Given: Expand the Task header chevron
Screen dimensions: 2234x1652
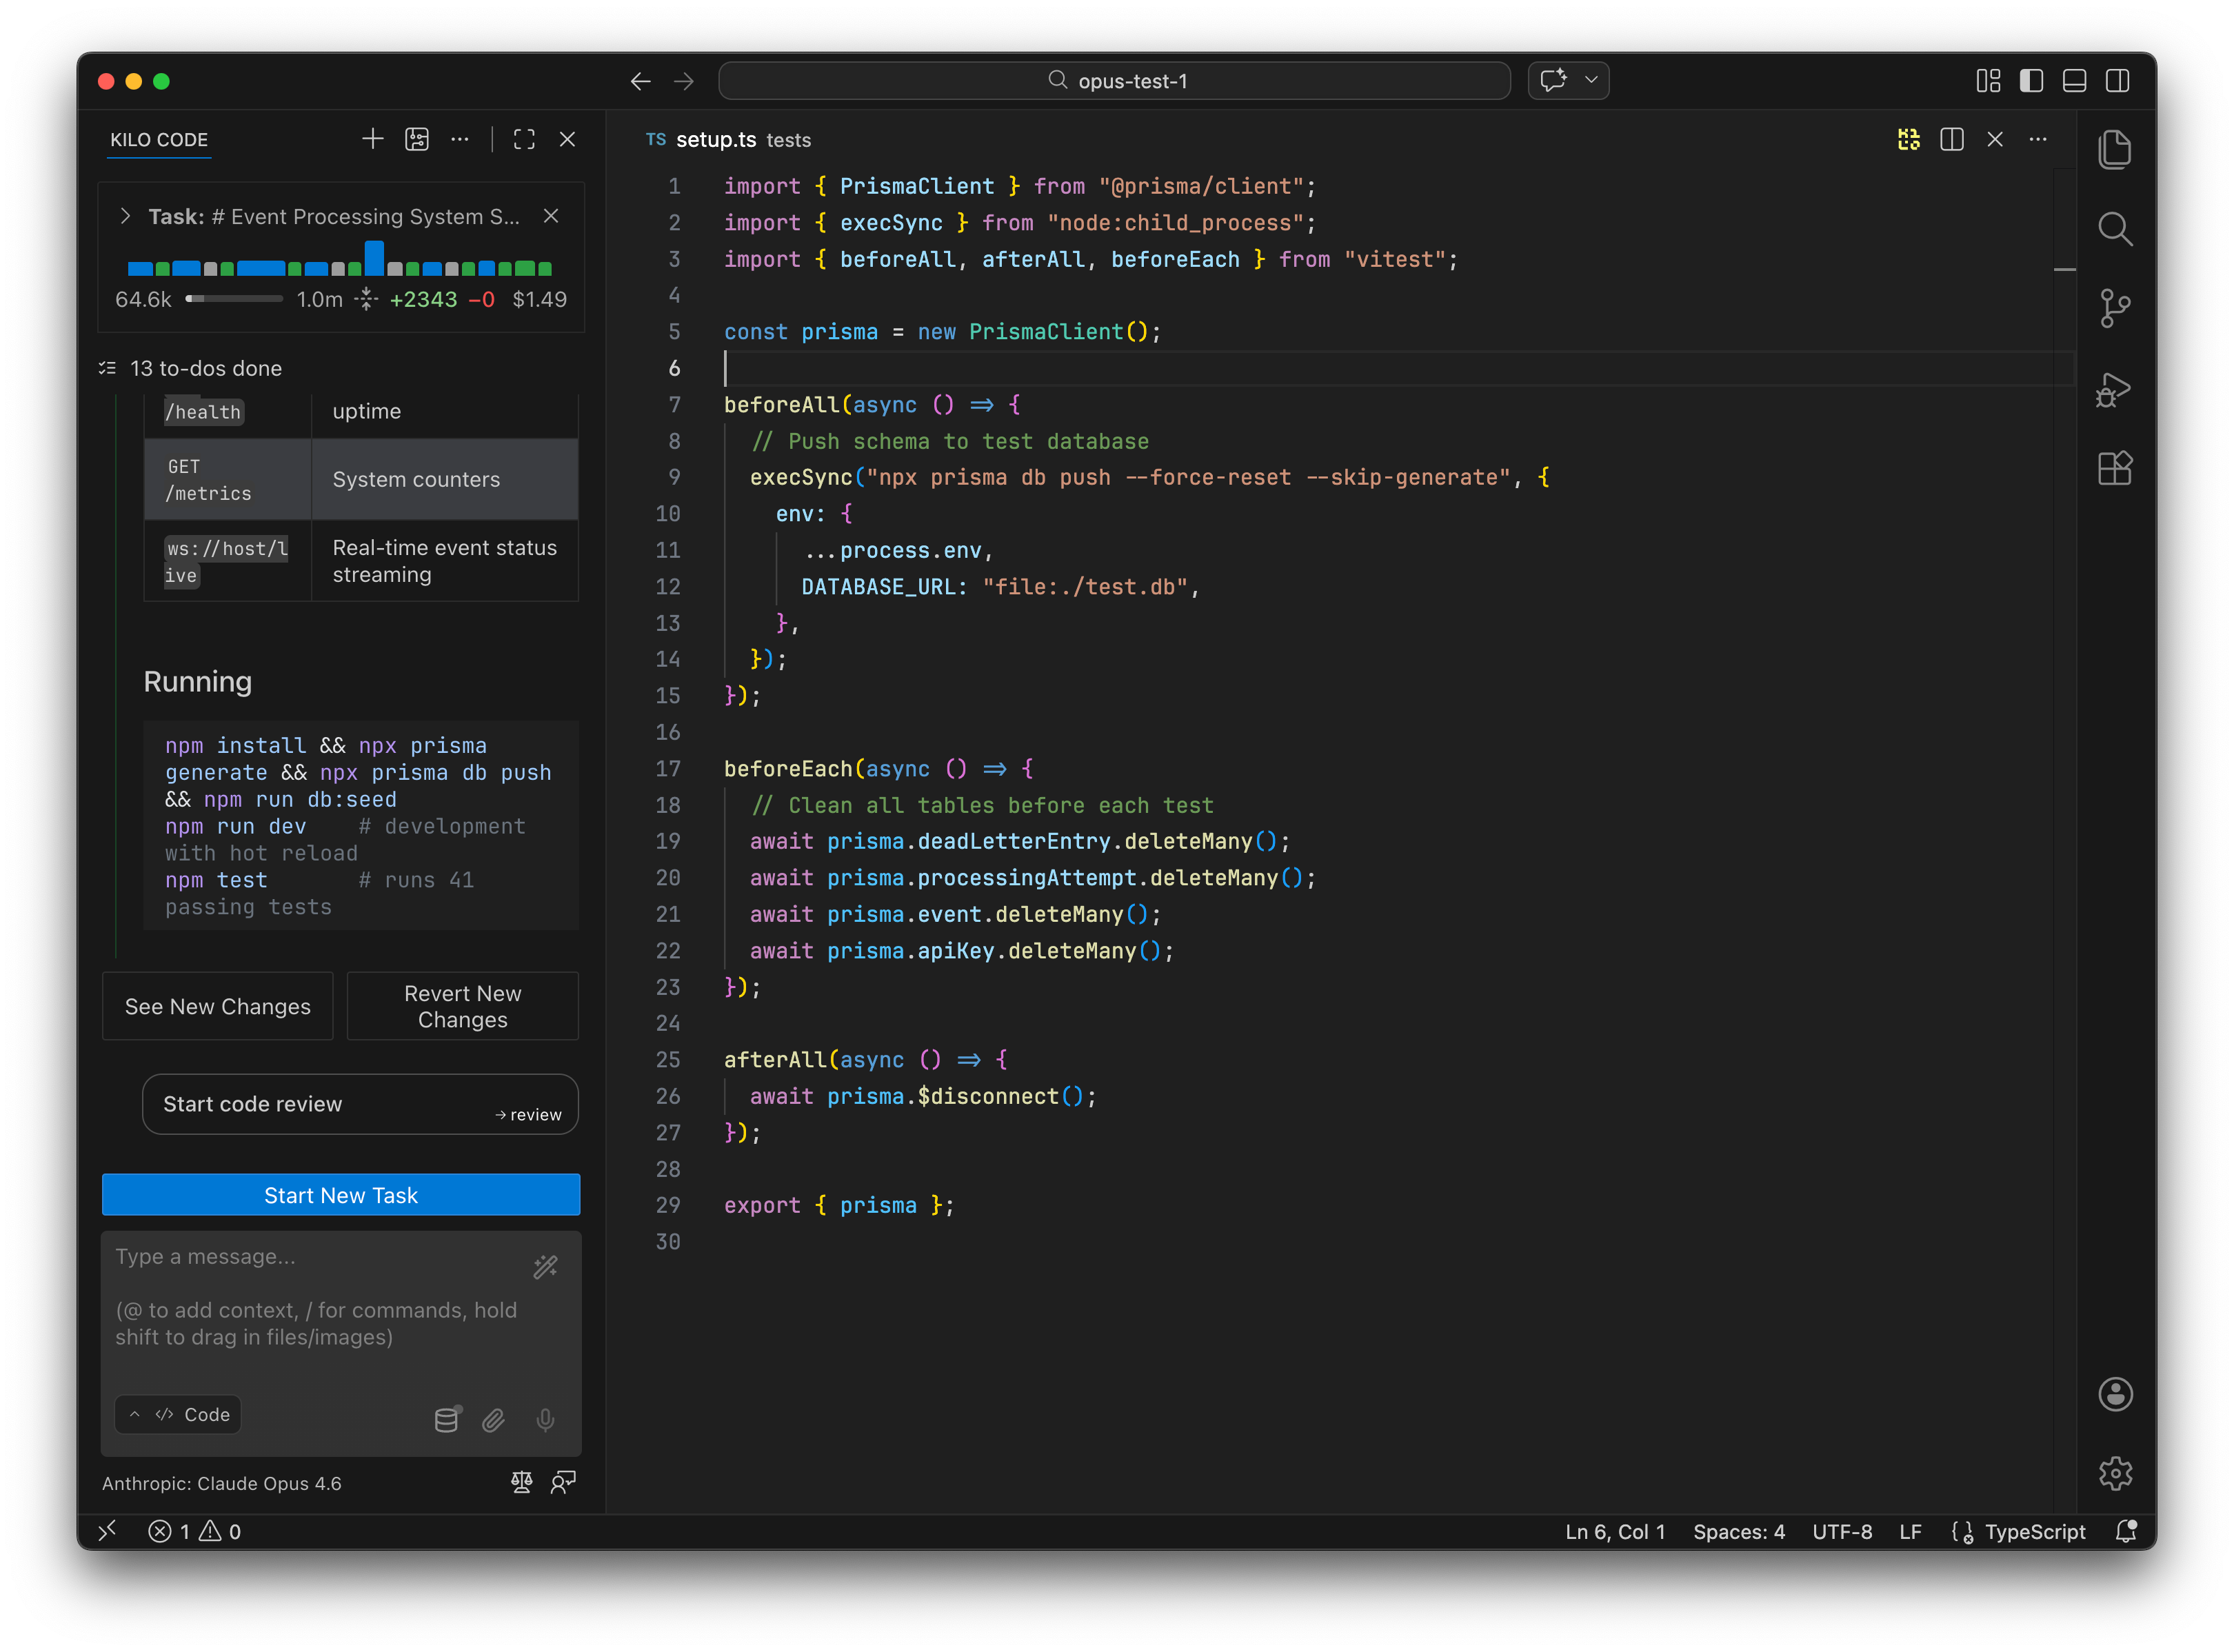Looking at the screenshot, I should coord(125,216).
